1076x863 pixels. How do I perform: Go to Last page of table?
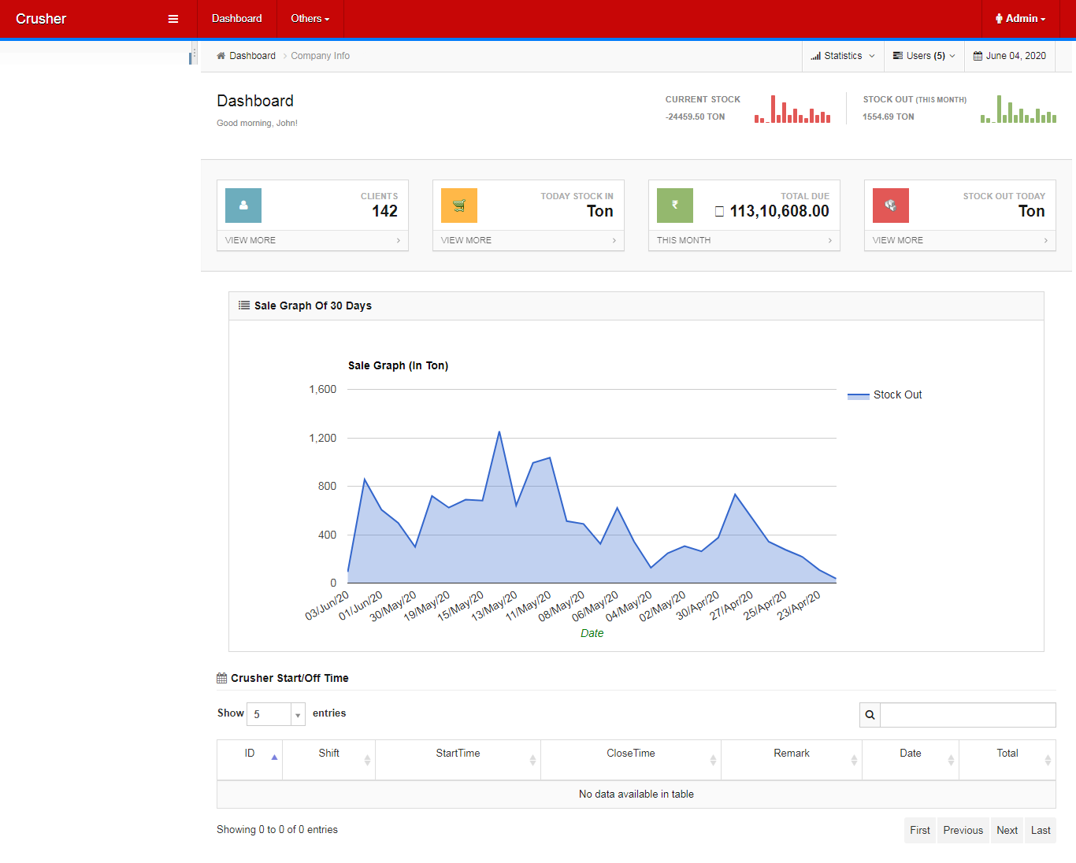coord(1041,831)
